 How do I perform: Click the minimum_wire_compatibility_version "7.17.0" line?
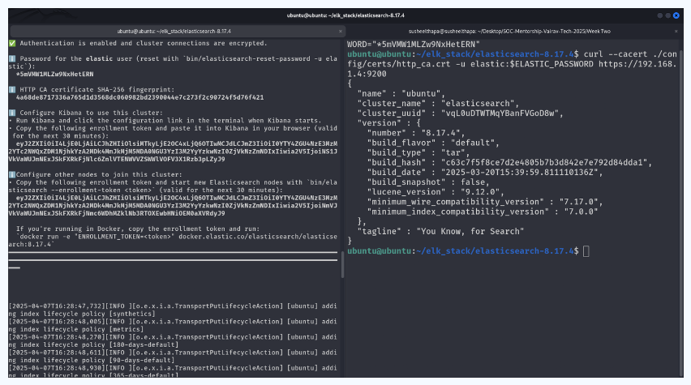click(485, 202)
